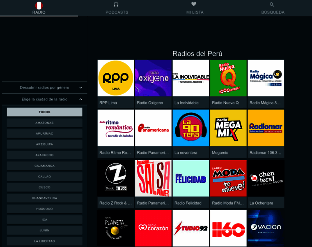Choose the CUSCO city filter
Screen dimensions: 312x247
[x=45, y=187]
